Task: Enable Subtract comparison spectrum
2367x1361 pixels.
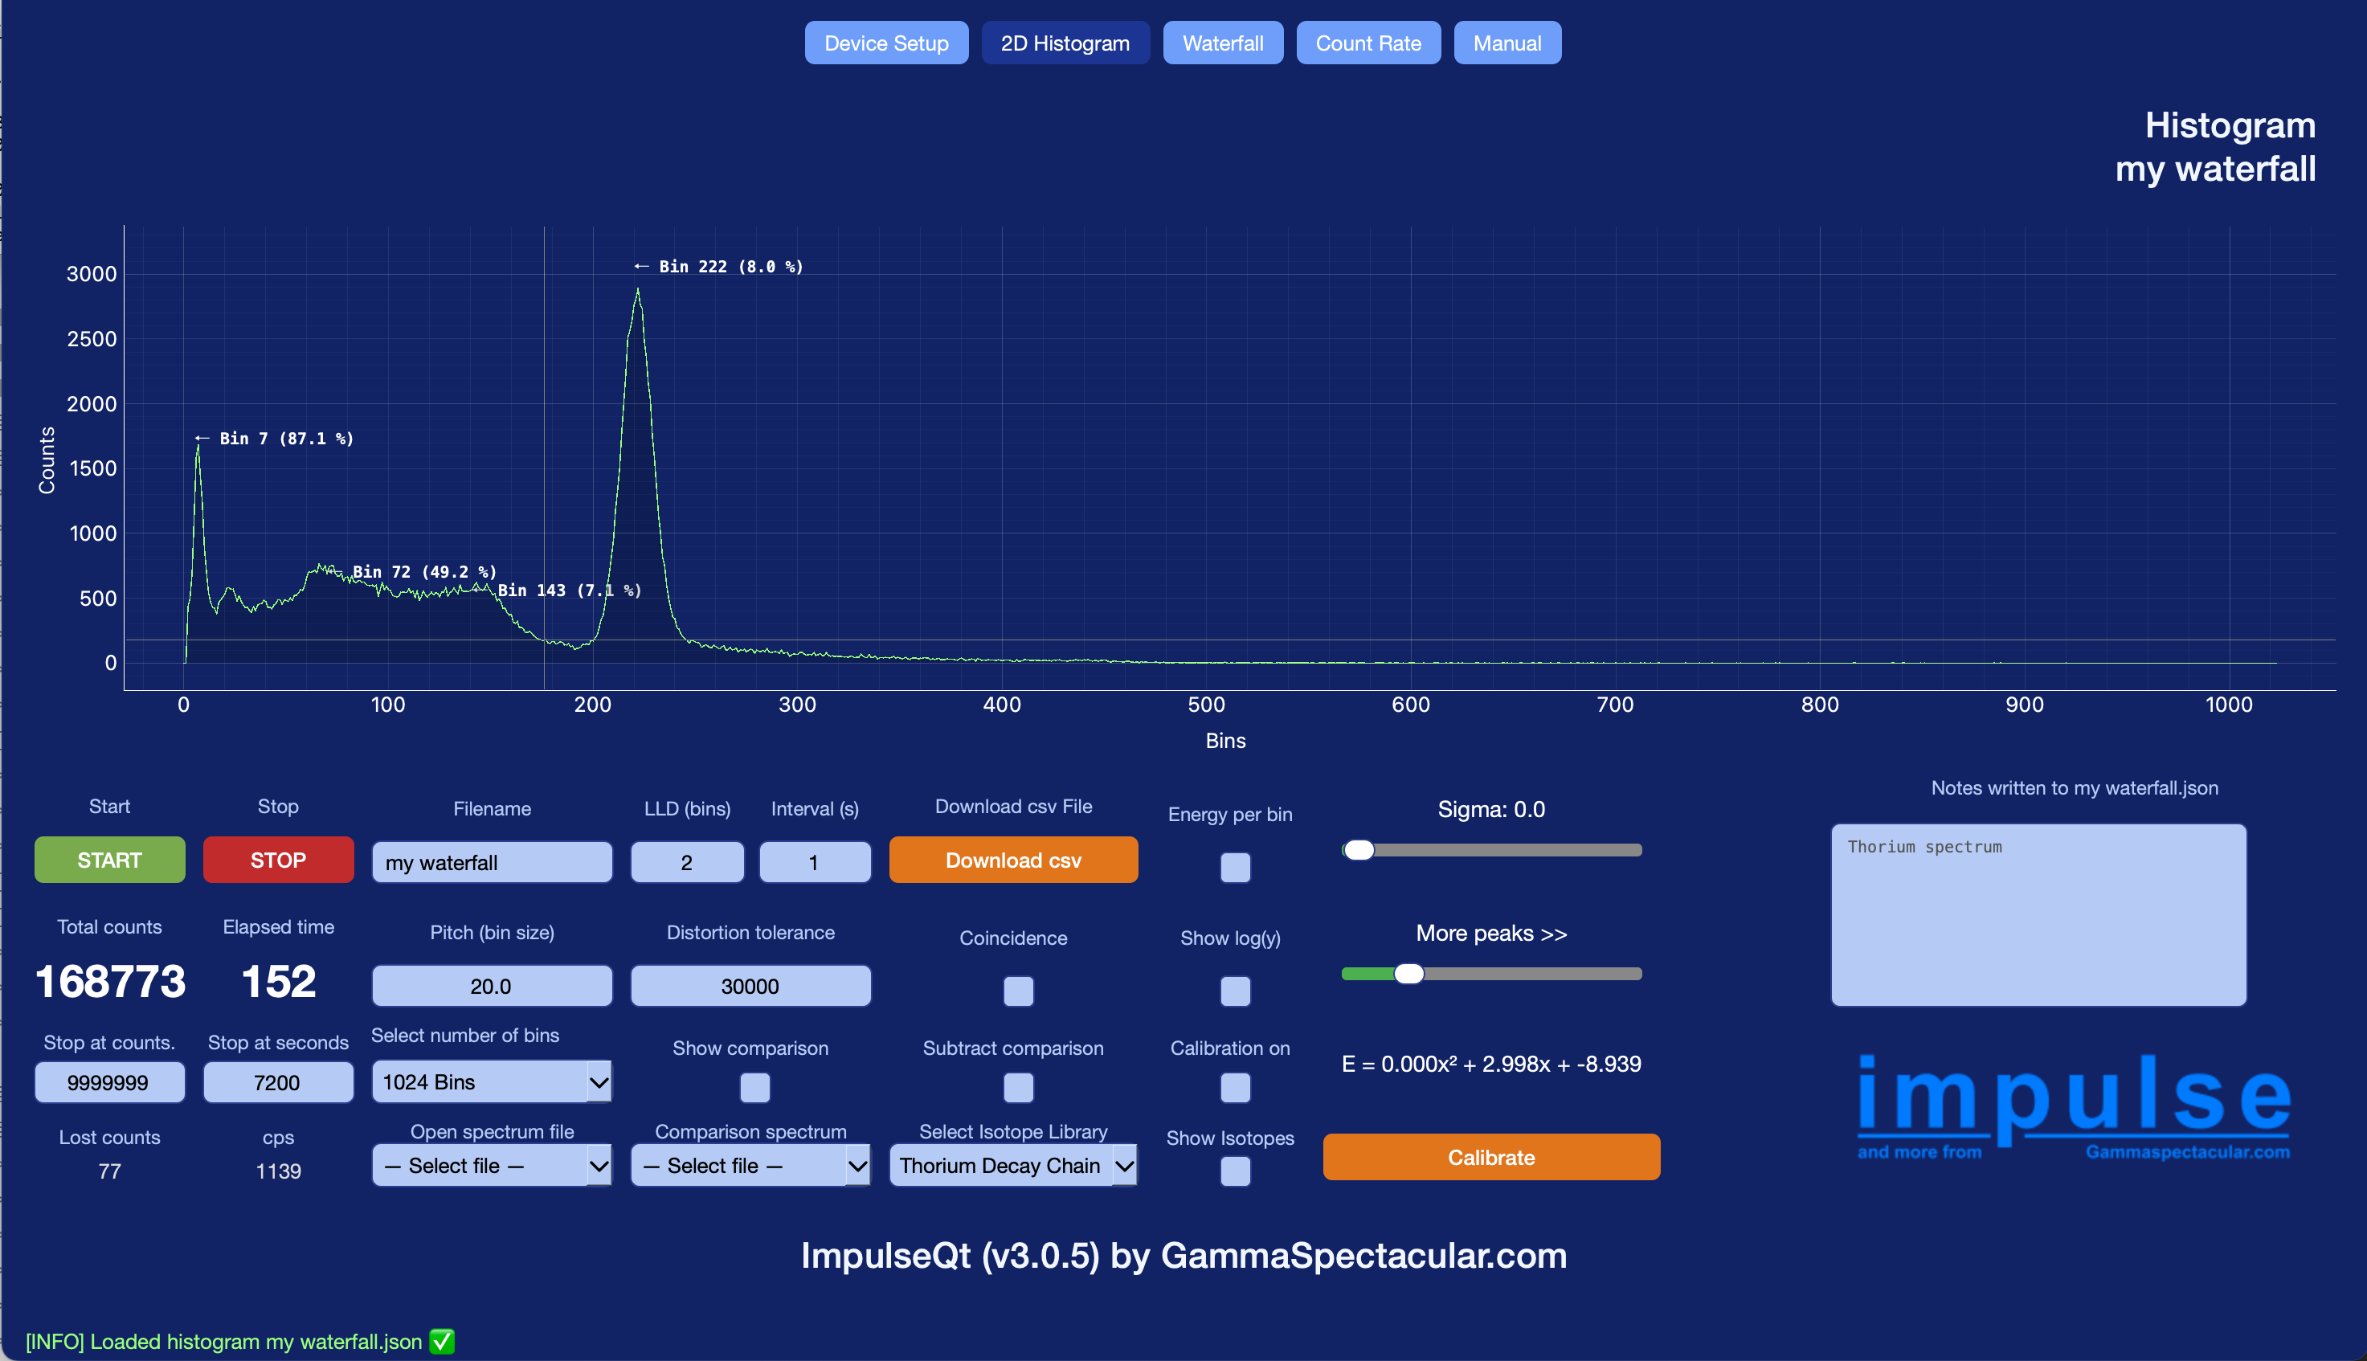Action: (x=1018, y=1087)
